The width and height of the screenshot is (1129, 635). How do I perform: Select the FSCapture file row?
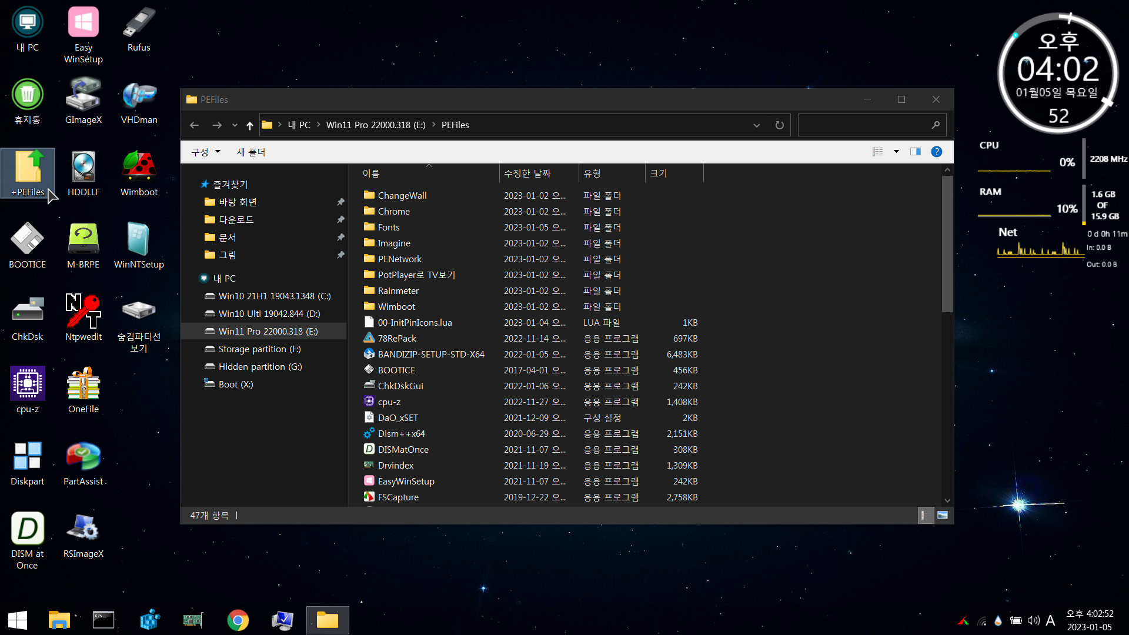(x=532, y=497)
